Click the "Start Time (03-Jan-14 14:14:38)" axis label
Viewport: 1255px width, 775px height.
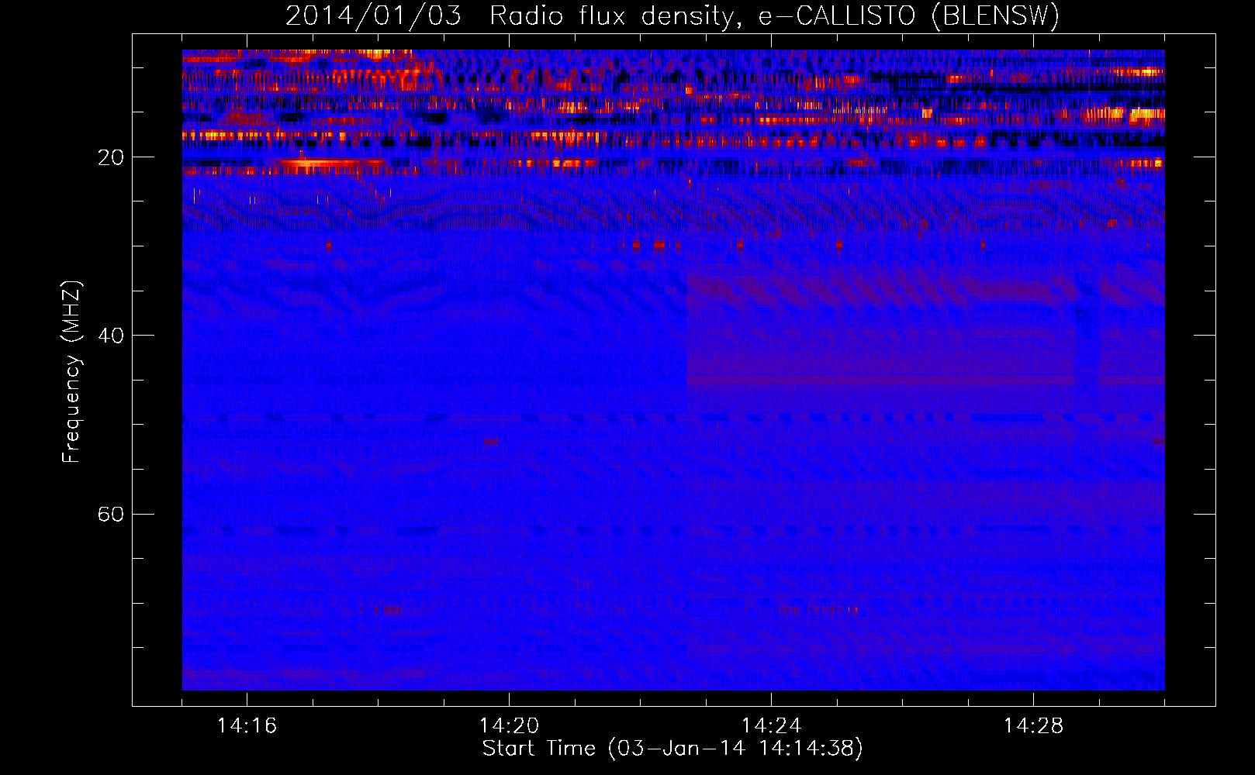point(672,749)
